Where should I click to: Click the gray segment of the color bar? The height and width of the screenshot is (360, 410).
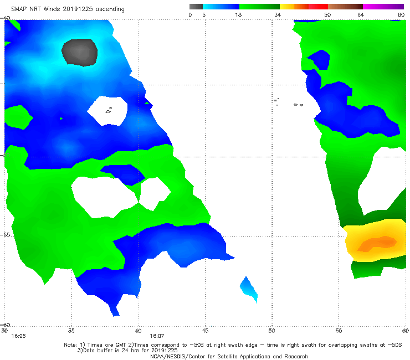tap(196, 7)
